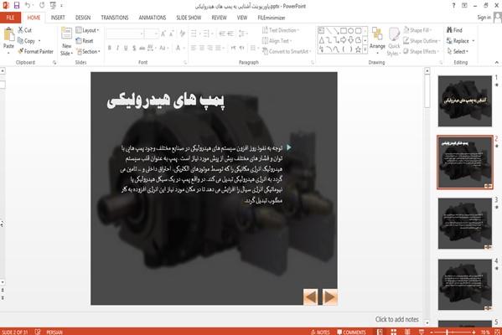Save the presentation from quick access toolbar
Viewport: 502px width, 335px height.
[16, 5]
